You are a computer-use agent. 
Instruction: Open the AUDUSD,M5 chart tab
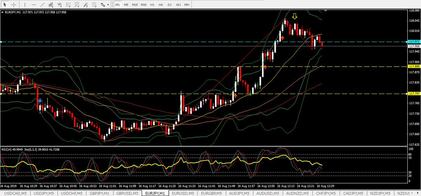(268, 193)
